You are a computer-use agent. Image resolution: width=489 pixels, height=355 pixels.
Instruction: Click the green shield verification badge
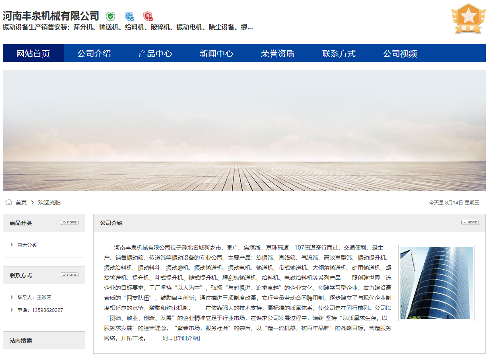click(110, 17)
